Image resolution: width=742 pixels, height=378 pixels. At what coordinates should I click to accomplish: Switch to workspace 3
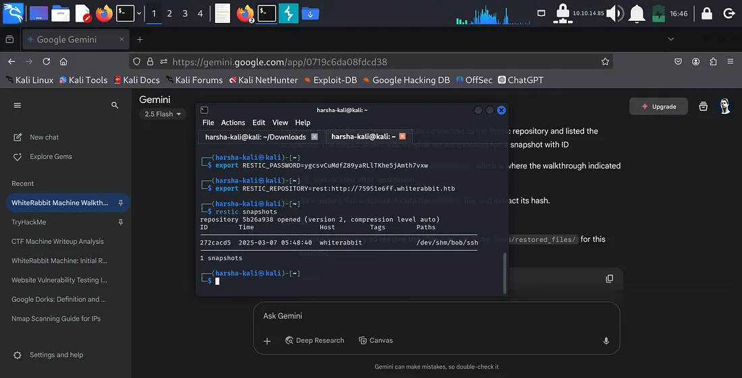pos(185,13)
